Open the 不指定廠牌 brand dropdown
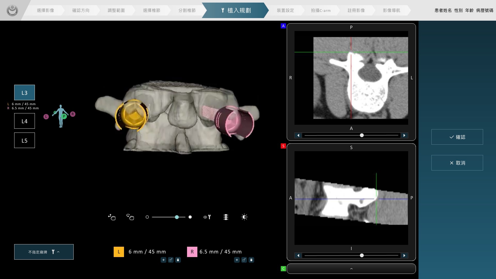 tap(44, 252)
